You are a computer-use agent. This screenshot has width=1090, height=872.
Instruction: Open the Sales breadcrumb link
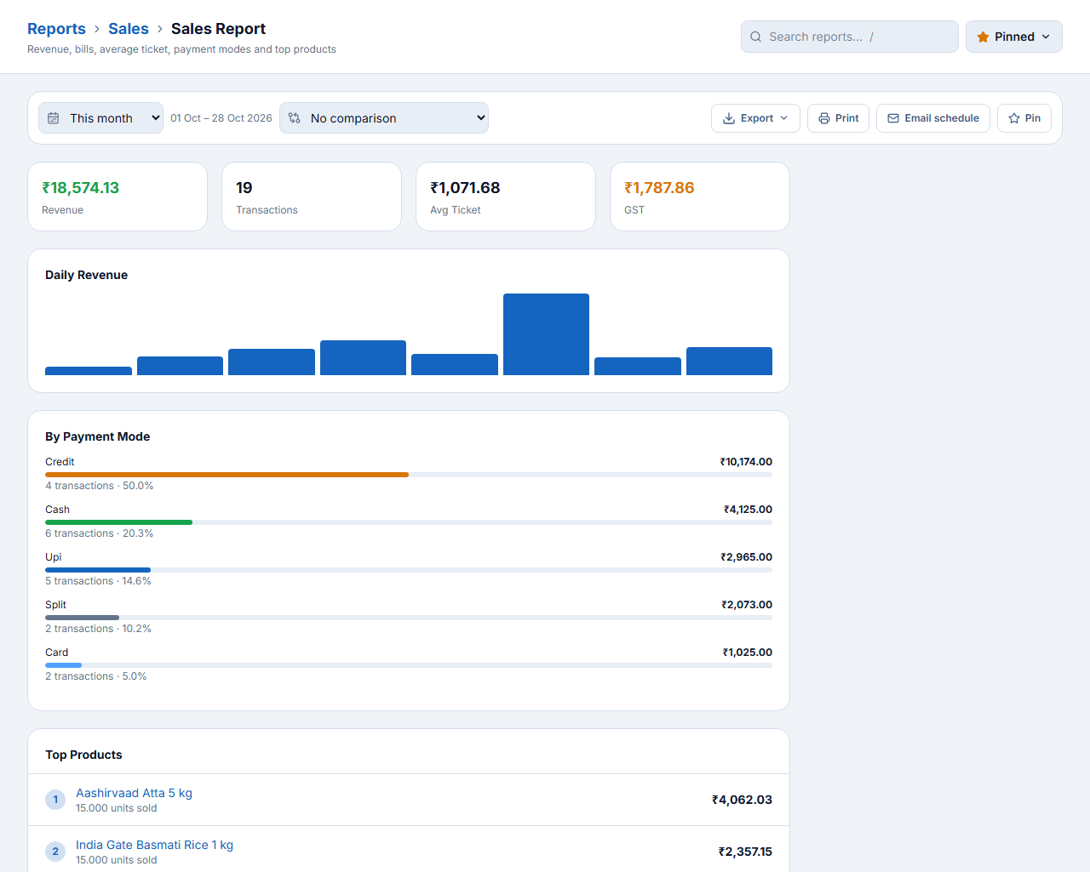tap(129, 29)
